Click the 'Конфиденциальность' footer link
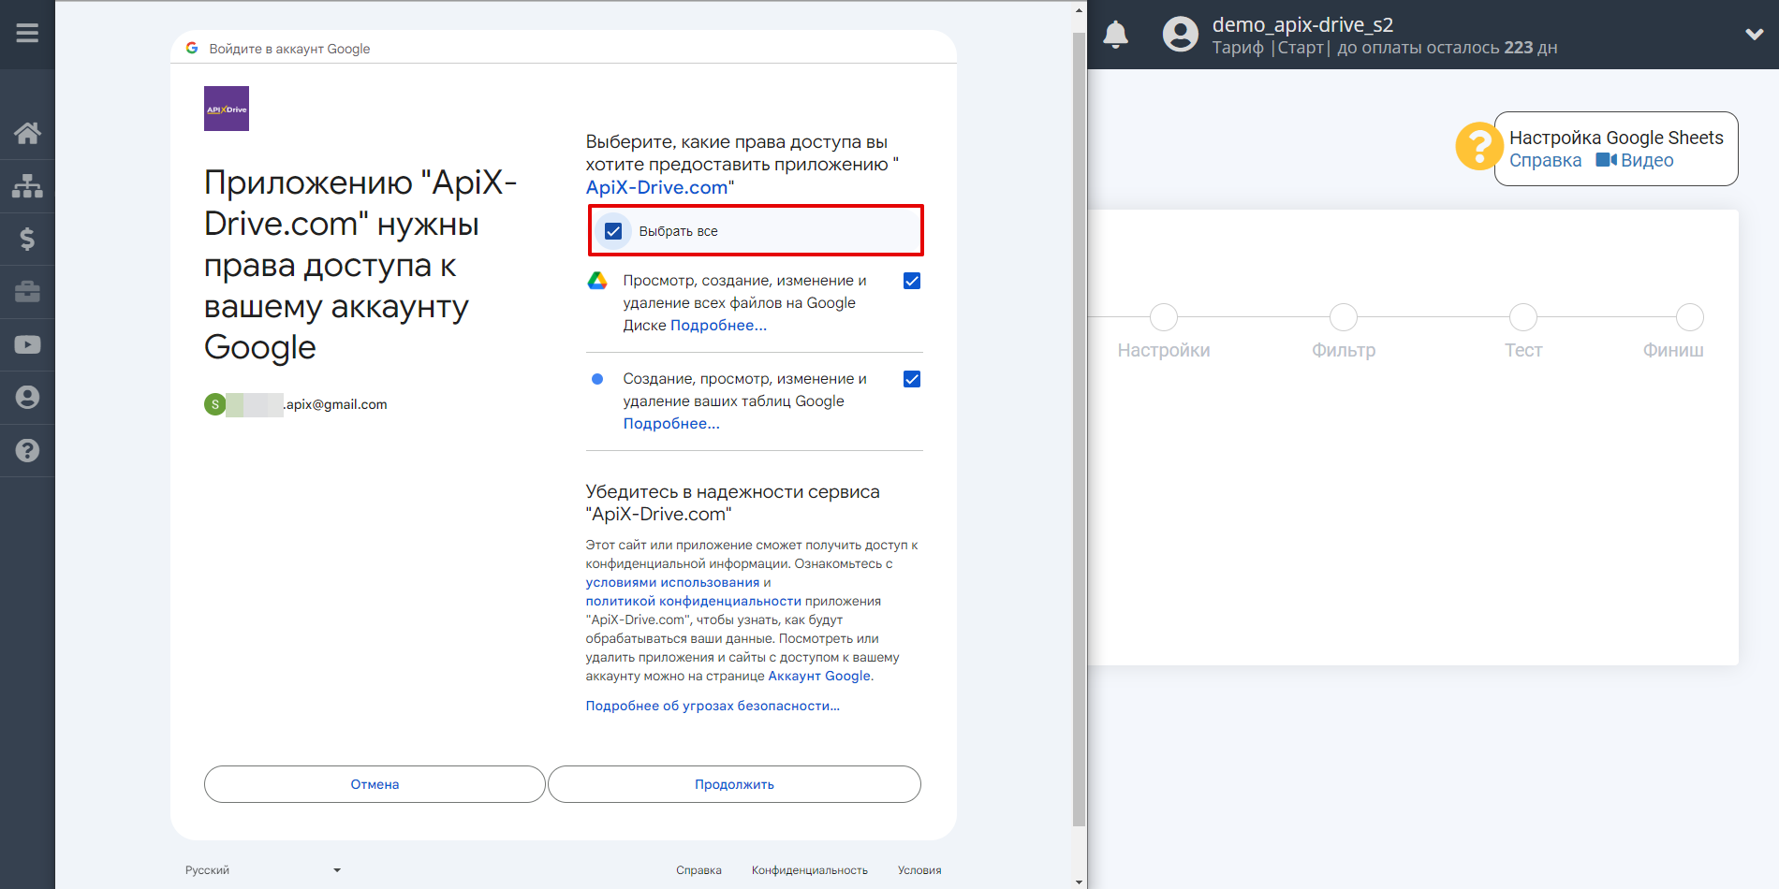Image resolution: width=1779 pixels, height=889 pixels. (x=810, y=870)
